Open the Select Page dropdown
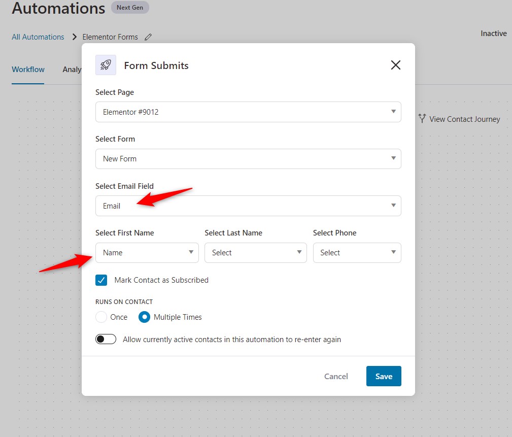 [x=248, y=112]
